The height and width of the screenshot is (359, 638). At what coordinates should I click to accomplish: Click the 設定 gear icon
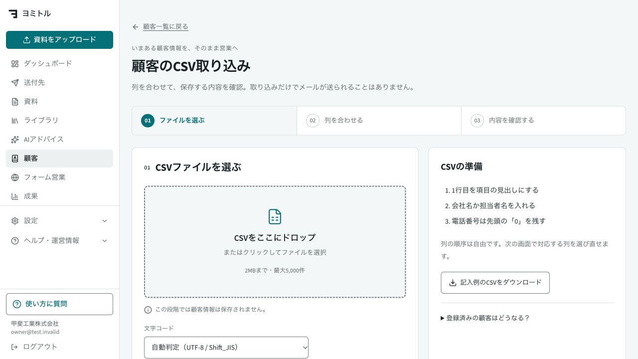coord(15,221)
